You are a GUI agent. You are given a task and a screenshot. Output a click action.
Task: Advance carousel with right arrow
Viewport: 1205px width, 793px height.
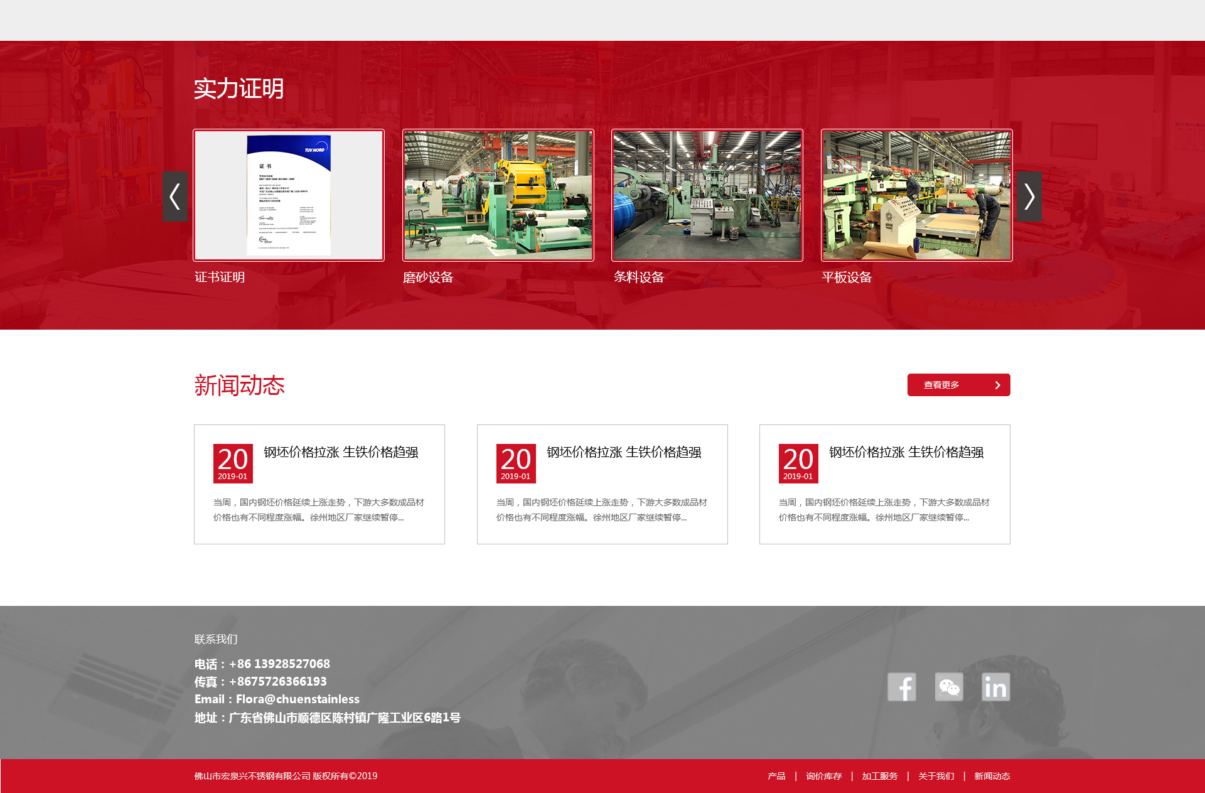(x=1029, y=197)
